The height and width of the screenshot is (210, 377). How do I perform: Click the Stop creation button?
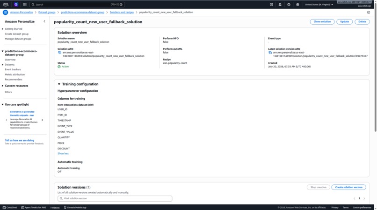319,187
